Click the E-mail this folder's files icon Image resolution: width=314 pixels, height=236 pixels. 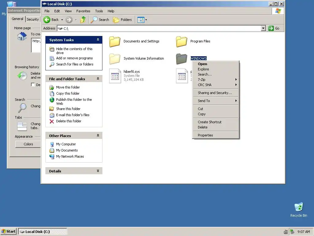[x=52, y=115]
